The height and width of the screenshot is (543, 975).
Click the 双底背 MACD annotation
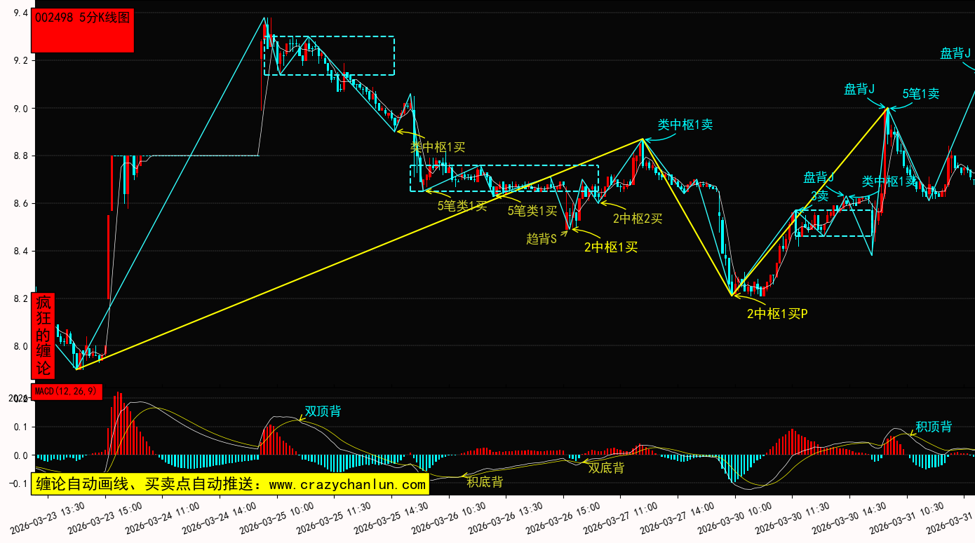pos(605,468)
